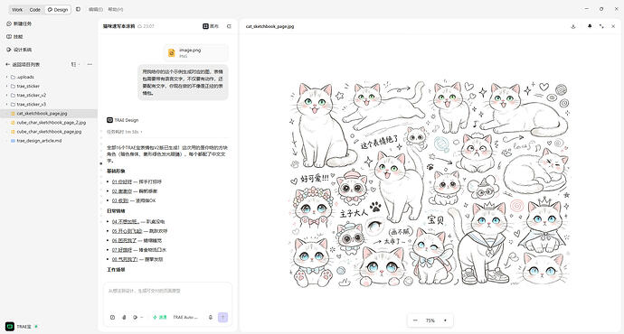Open the 编辑(E) menu
Screen dimensions: 624x334
(x=96, y=9)
